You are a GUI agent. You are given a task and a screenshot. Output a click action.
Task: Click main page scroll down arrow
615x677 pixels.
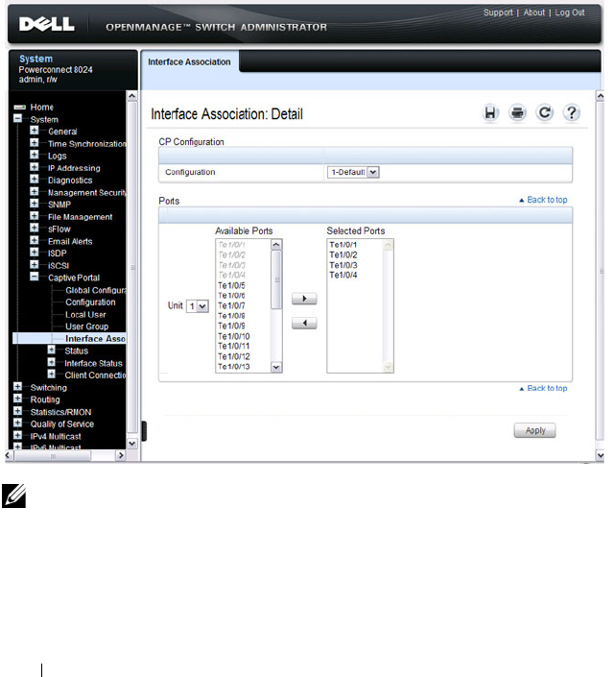click(x=600, y=455)
